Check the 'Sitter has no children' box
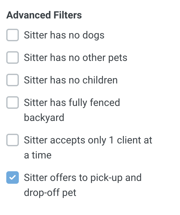Viewport: 180px width, 215px height. pyautogui.click(x=13, y=80)
